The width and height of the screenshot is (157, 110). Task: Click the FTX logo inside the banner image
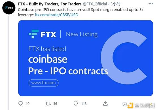(42, 34)
